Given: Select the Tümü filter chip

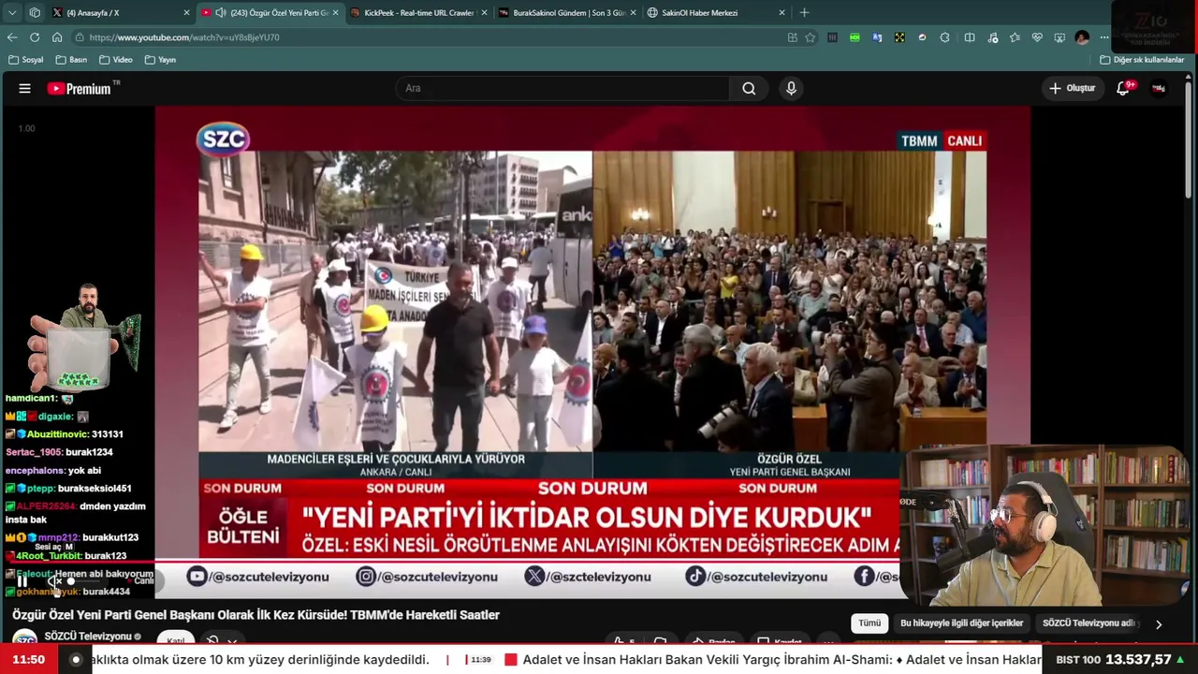Looking at the screenshot, I should click(869, 623).
